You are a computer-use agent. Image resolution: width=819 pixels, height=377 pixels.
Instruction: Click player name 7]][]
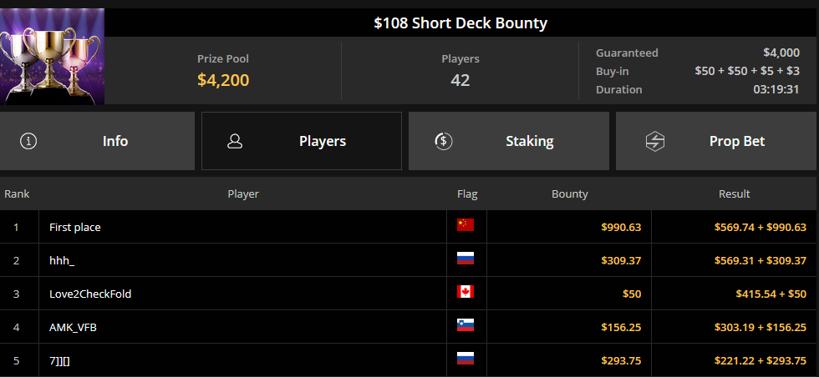click(59, 361)
